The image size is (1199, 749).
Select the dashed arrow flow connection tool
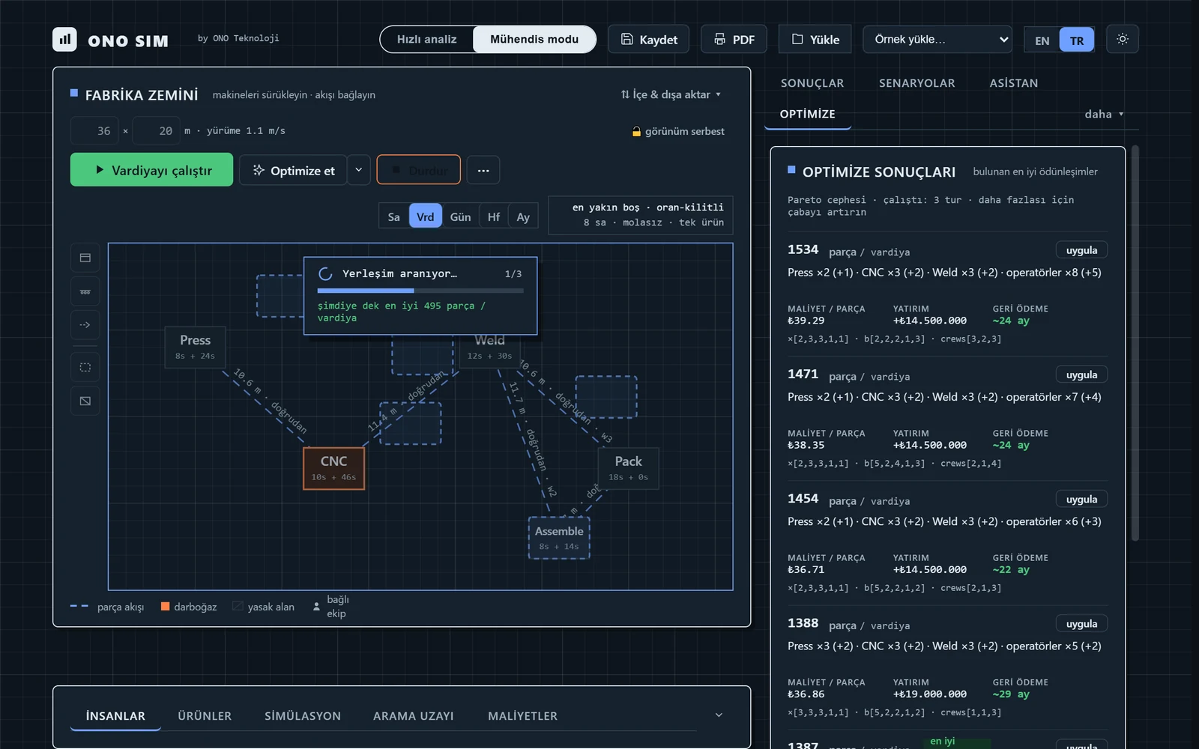coord(85,325)
